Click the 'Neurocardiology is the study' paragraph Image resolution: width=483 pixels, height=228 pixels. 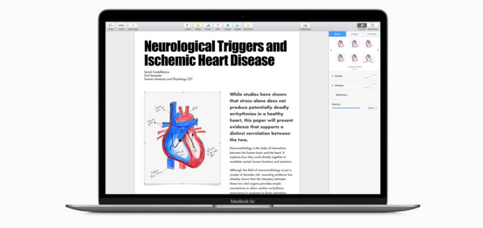pos(260,155)
